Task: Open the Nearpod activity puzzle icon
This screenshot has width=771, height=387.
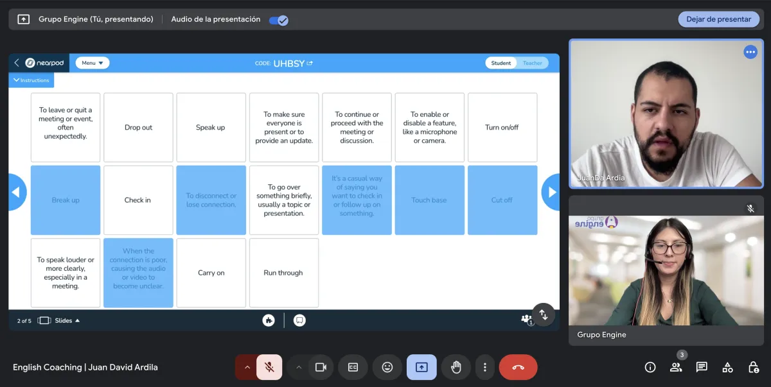Action: (269, 320)
